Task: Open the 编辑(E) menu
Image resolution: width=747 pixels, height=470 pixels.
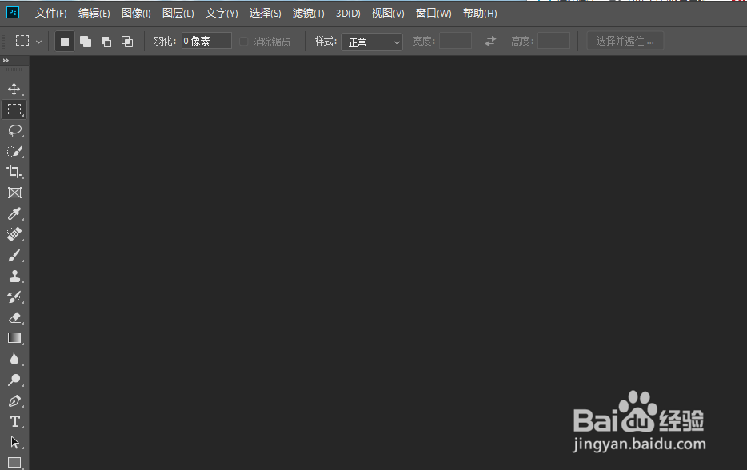Action: click(x=94, y=14)
